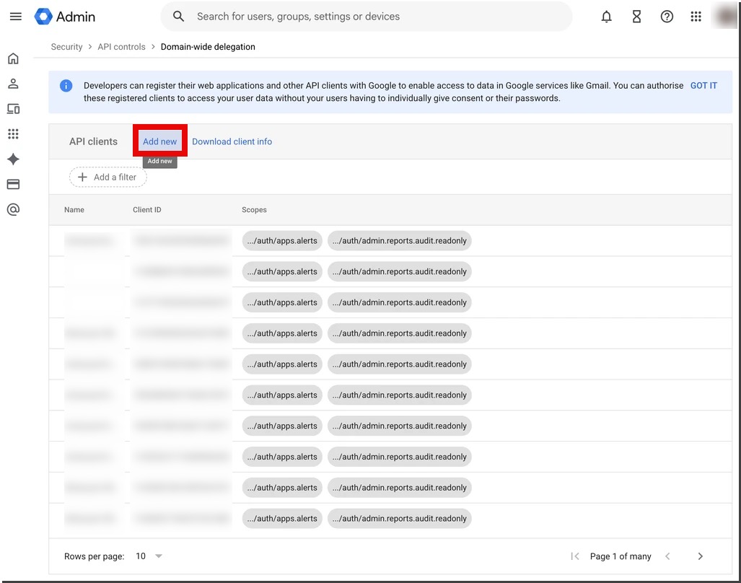Open the tasks hourglass icon
Screen dimensions: 741x583
pos(636,17)
